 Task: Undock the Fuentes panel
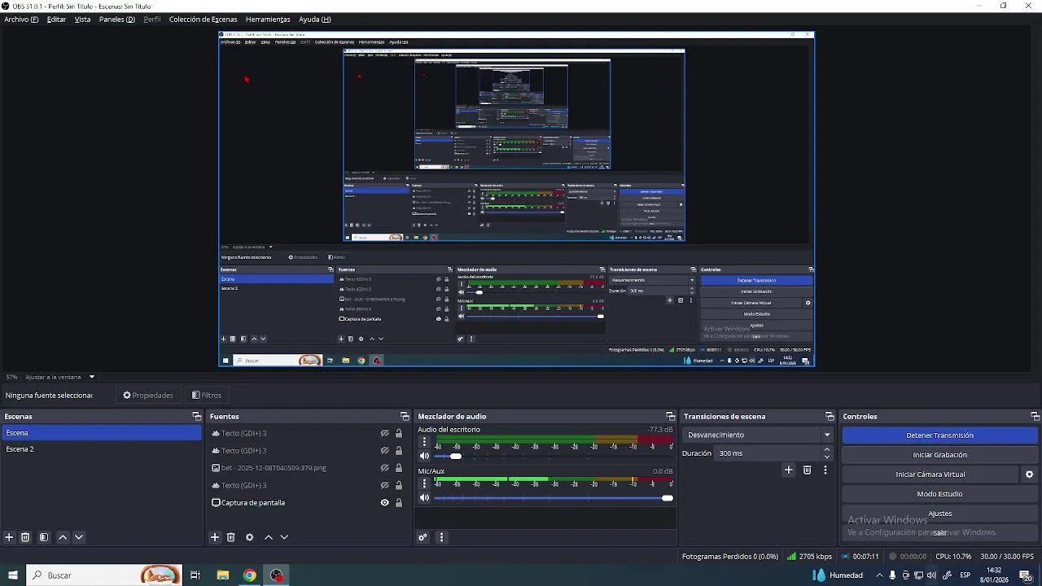tap(405, 416)
